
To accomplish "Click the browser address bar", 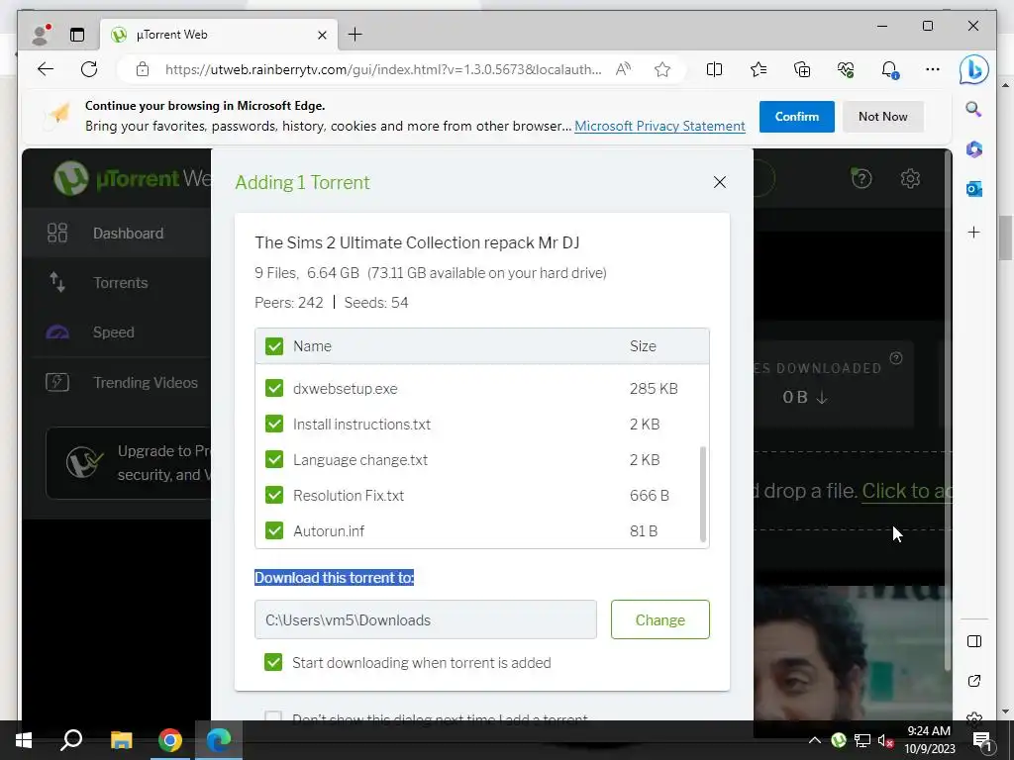I will point(383,69).
